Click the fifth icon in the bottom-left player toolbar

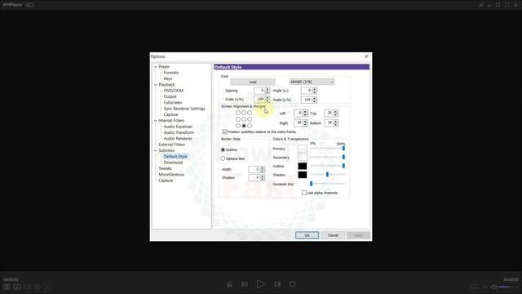[x=47, y=287]
